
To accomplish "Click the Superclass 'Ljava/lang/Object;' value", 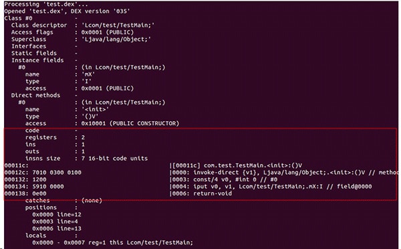I will point(116,39).
